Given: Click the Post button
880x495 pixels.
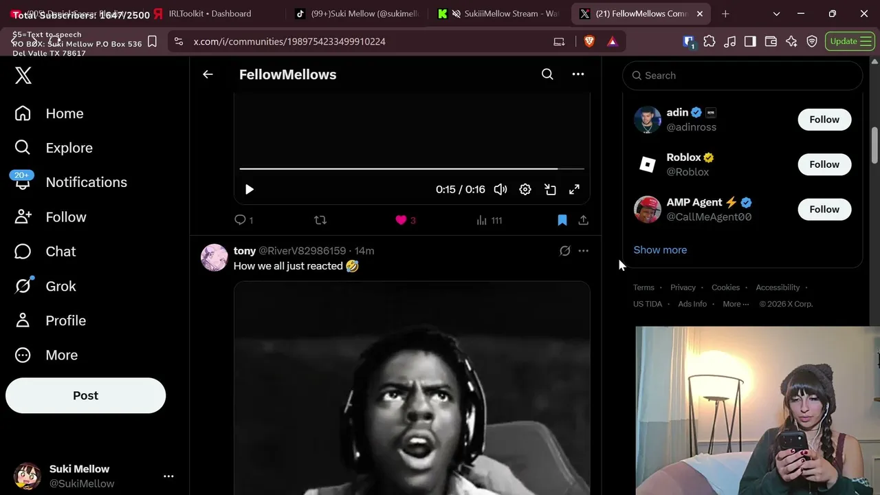Looking at the screenshot, I should click(85, 395).
